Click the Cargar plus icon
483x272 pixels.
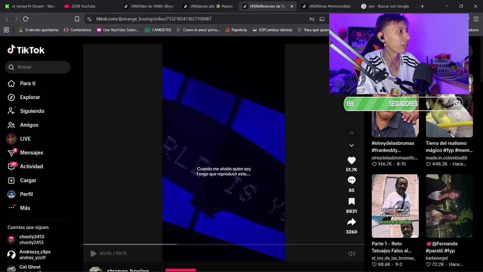pyautogui.click(x=11, y=181)
